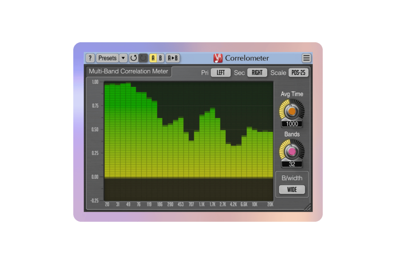This screenshot has height=264, width=396.
Task: Click the 1.1K frequency label
Action: tap(202, 204)
